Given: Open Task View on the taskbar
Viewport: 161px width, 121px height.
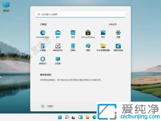Looking at the screenshot, I should click(x=73, y=117).
